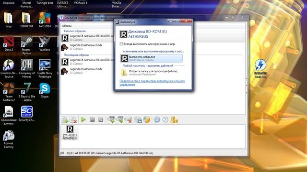Click the Хранилище данных desktop icon
The image size is (307, 172).
tap(9, 116)
